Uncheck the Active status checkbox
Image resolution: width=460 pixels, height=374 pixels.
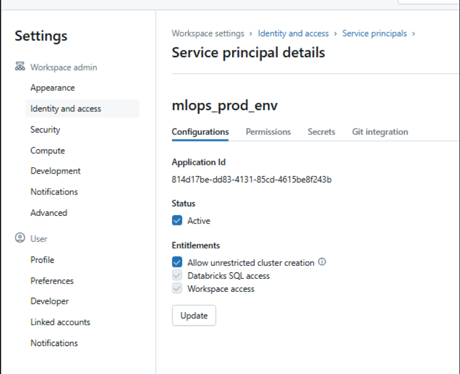177,221
